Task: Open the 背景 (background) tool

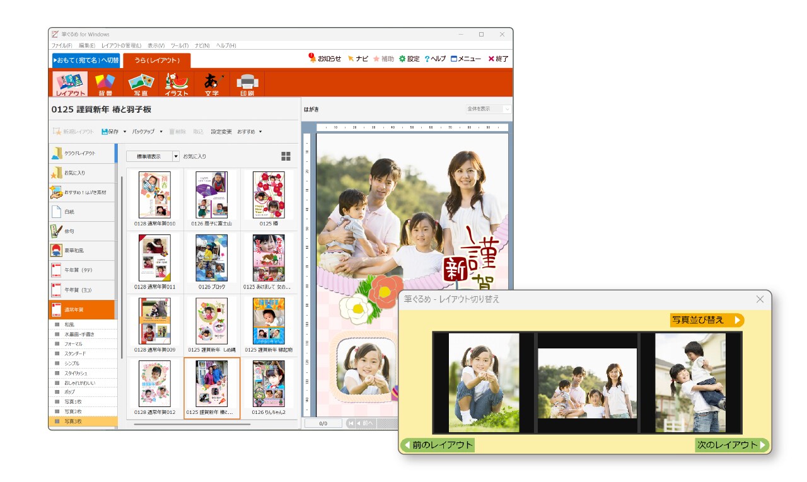Action: coord(105,83)
